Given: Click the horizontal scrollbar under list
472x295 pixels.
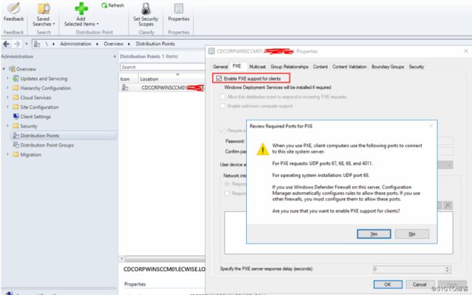Looking at the screenshot, I should click(165, 259).
